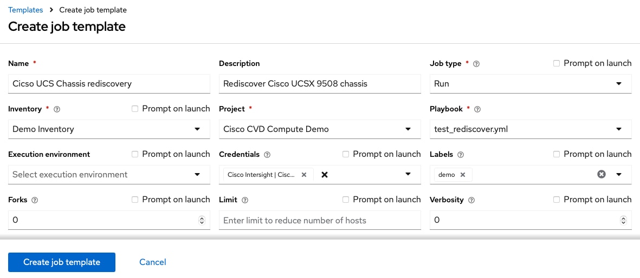Clear all labels with circled X icon

tap(601, 175)
